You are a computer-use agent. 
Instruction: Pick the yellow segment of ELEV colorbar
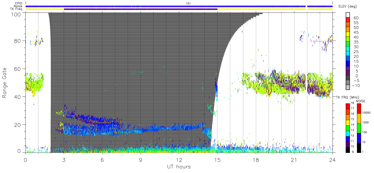coord(348,35)
